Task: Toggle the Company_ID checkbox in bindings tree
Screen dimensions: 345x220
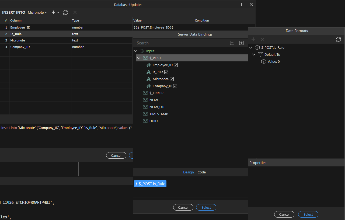Action: point(175,86)
